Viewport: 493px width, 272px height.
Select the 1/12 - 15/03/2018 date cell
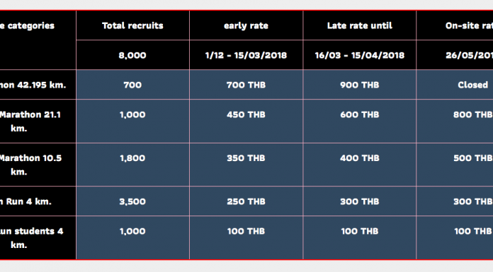[x=246, y=55]
